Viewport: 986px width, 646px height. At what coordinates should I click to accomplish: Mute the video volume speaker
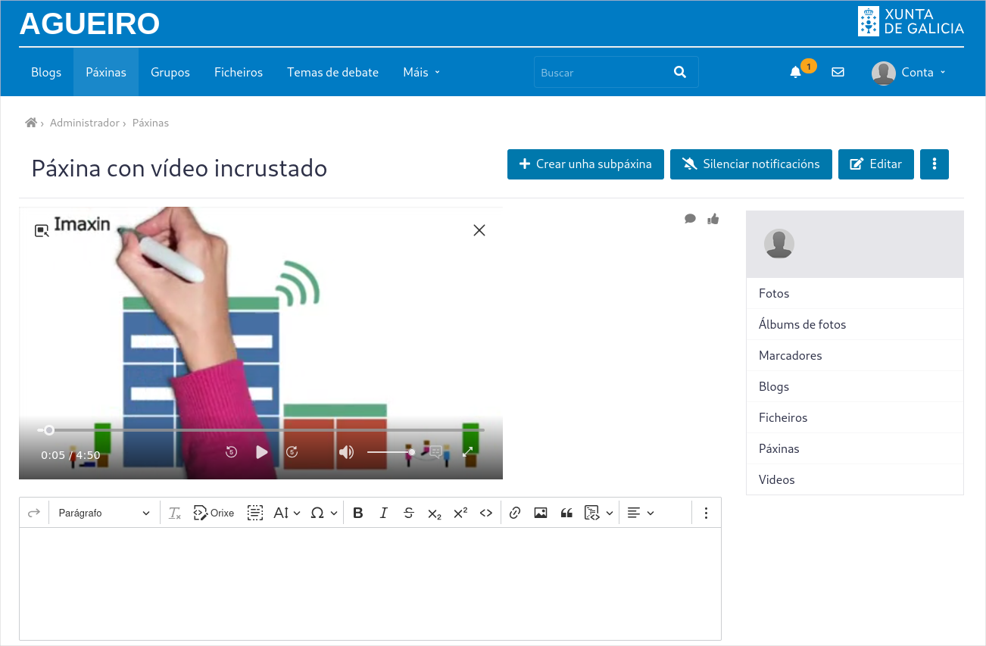click(x=346, y=452)
